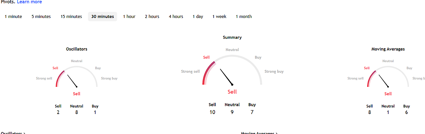The width and height of the screenshot is (425, 134).
Task: Click the Moving Averages gauge needle
Action: (383, 81)
